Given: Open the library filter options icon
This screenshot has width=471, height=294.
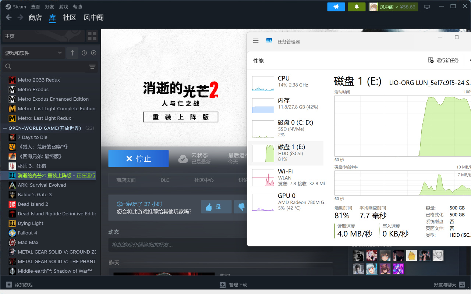Looking at the screenshot, I should click(92, 67).
